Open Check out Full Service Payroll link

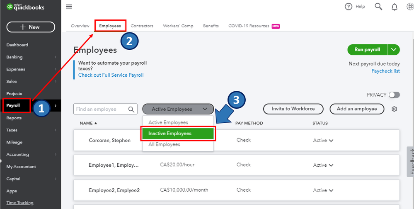pos(111,75)
